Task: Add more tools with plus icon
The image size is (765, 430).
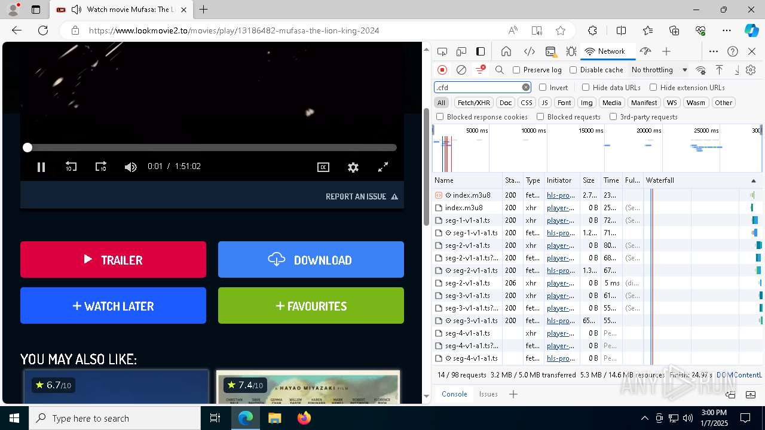Action: tap(666, 51)
